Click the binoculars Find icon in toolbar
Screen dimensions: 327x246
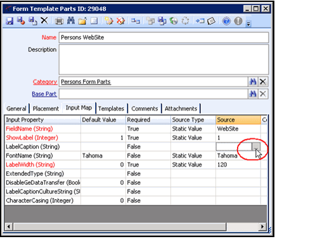[x=71, y=21]
